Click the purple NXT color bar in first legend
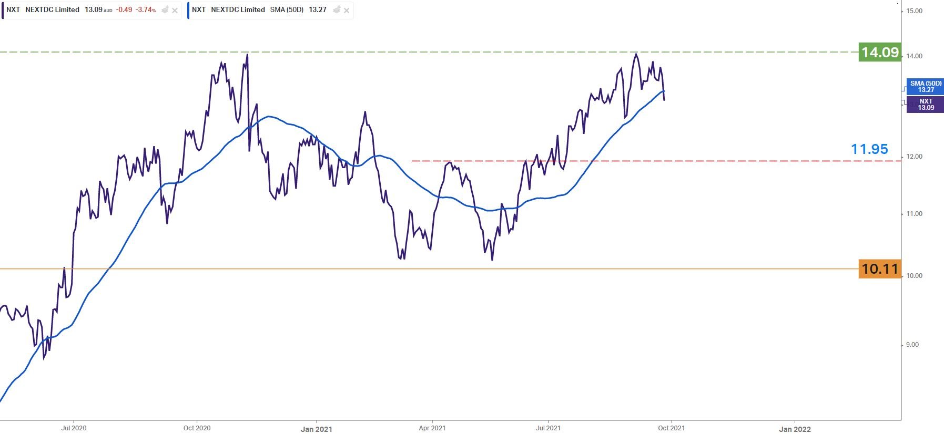This screenshot has width=944, height=434. [x=2, y=10]
